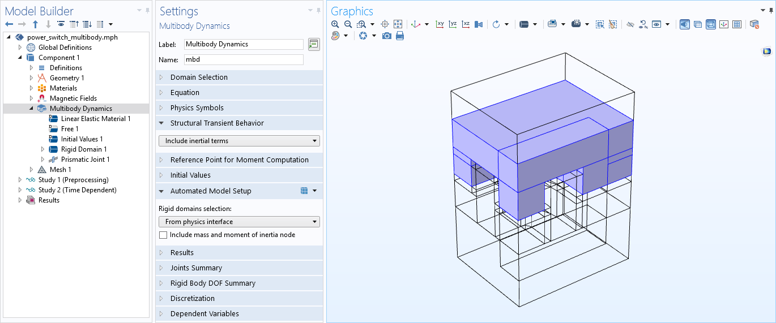Open the color theme palette icon
The height and width of the screenshot is (323, 776).
tap(335, 36)
